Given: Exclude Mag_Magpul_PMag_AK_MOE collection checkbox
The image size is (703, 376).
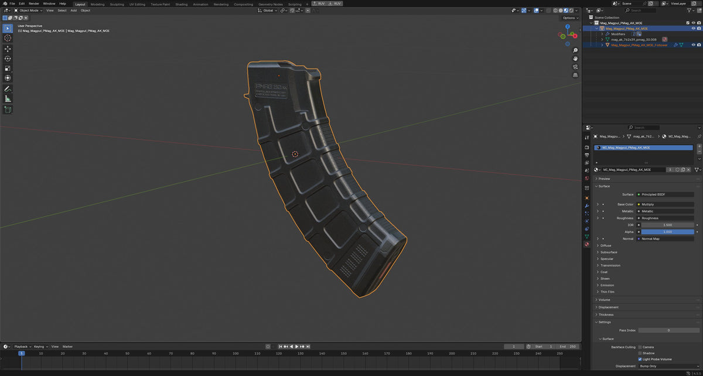Looking at the screenshot, I should click(x=688, y=23).
